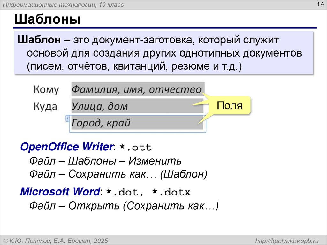327x245 pixels.
Task: Click the text 'Файл – Сохранить как… (Шаблон)'
Action: (118, 174)
